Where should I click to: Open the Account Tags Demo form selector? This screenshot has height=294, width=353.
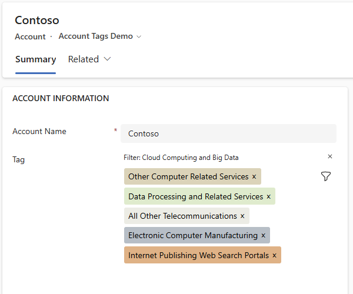click(x=100, y=36)
